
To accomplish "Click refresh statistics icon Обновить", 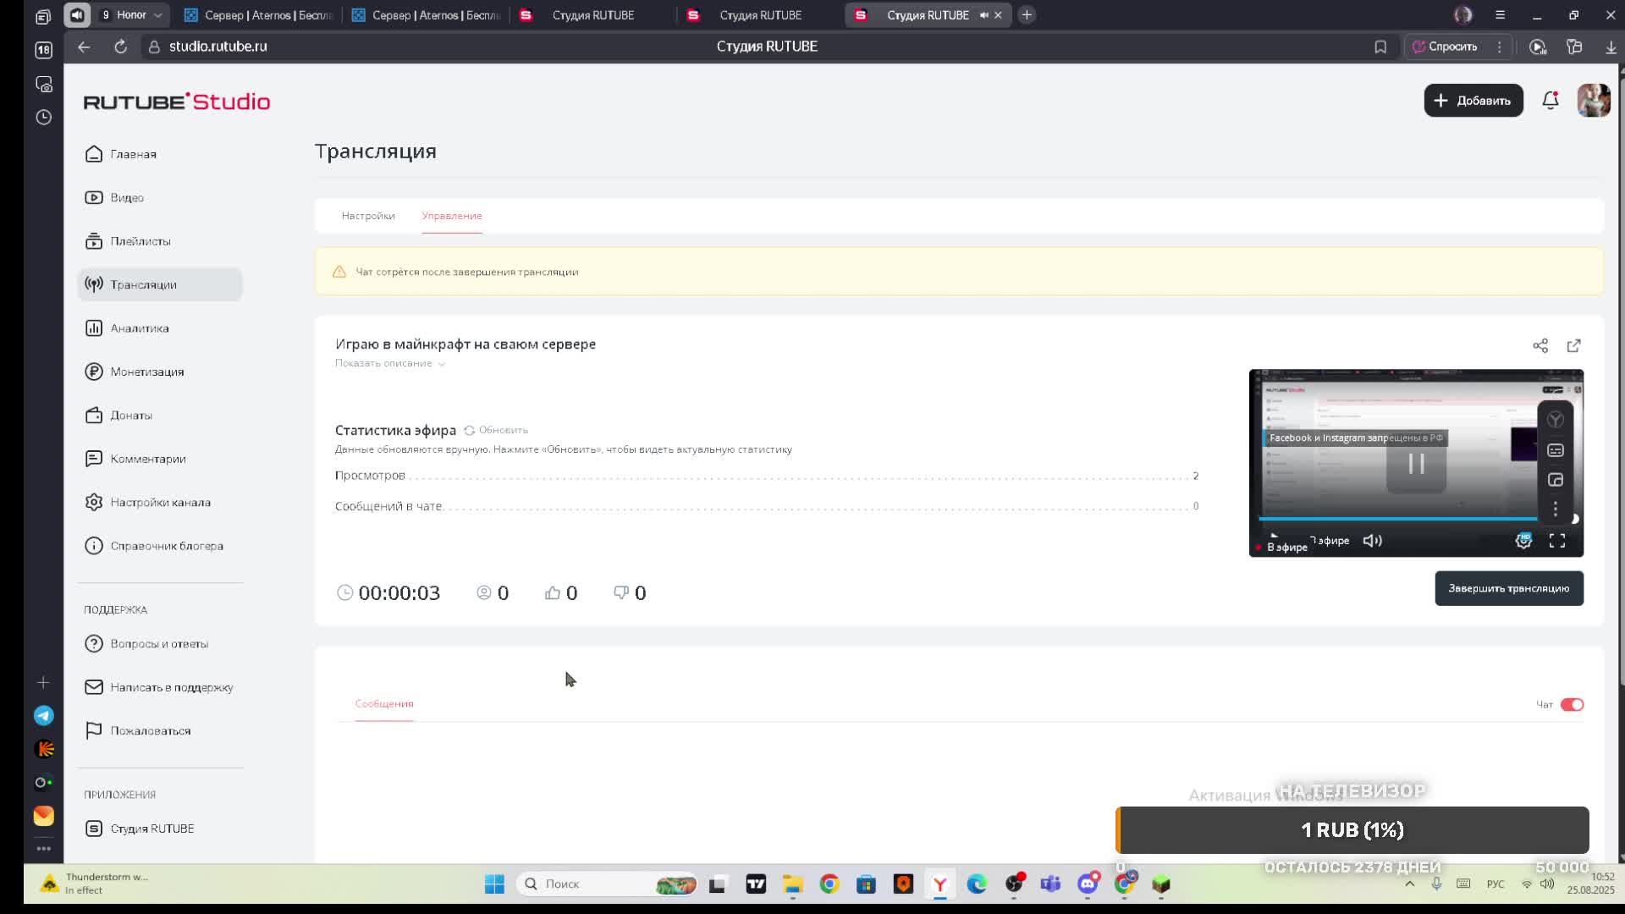I will [470, 430].
